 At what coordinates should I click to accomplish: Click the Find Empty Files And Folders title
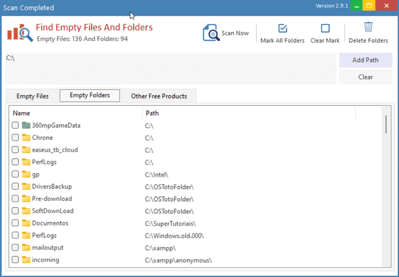click(x=94, y=27)
